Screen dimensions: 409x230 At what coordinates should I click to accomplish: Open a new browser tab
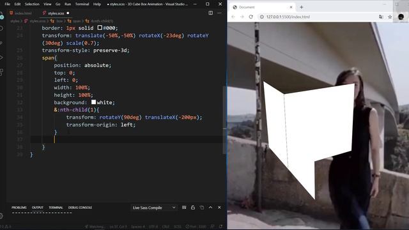(x=302, y=7)
